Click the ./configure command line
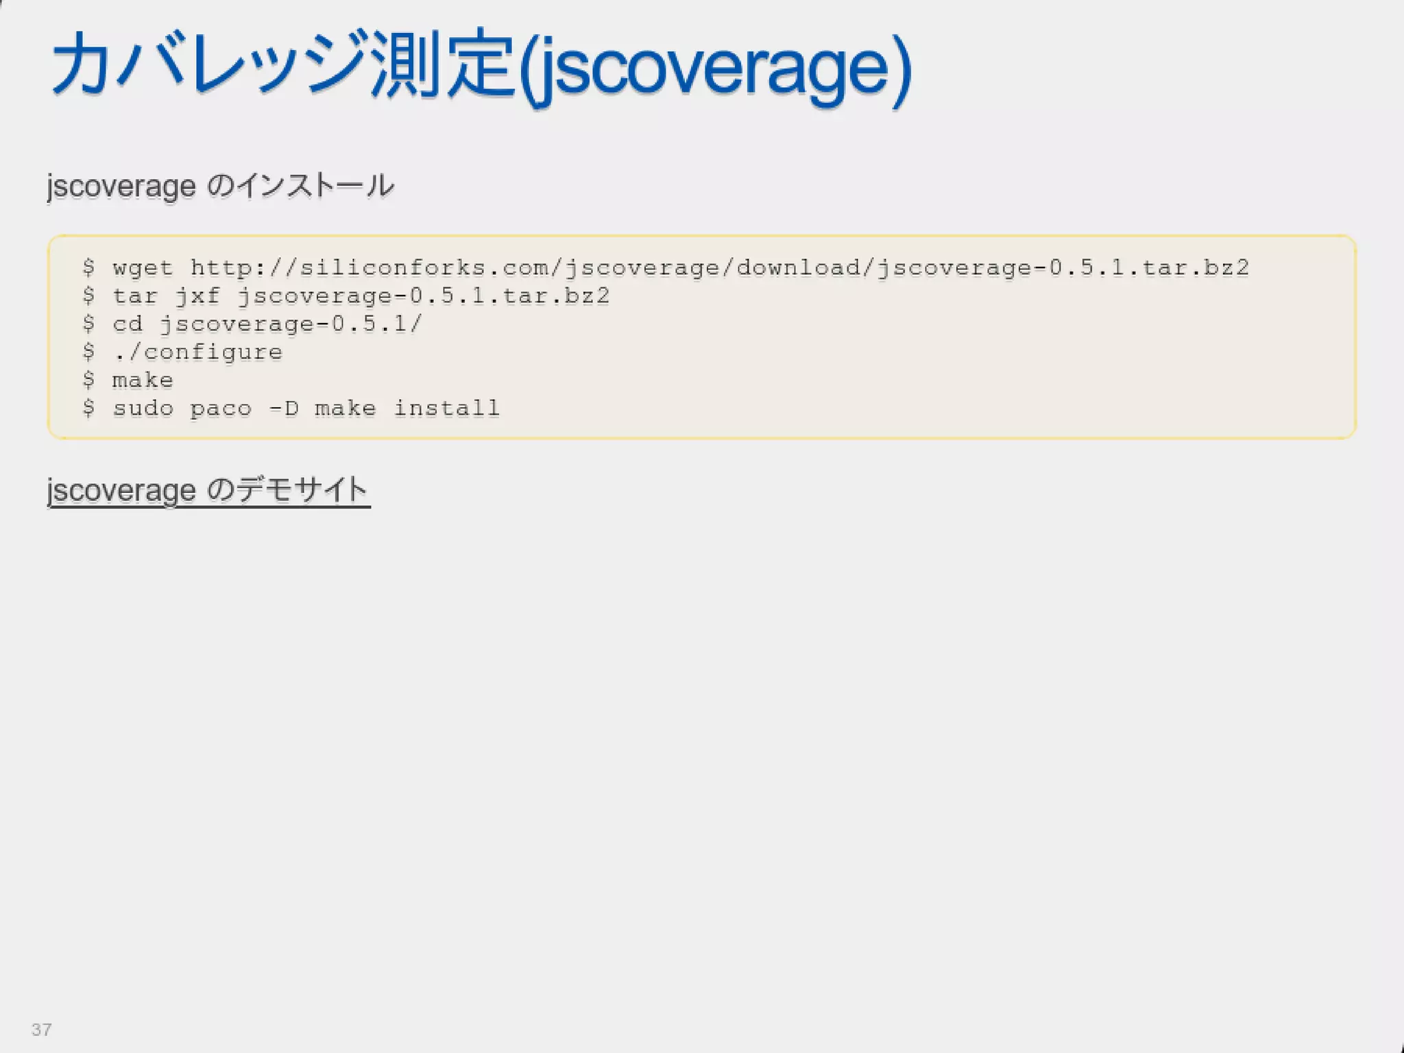Viewport: 1404px width, 1053px height. coord(182,352)
